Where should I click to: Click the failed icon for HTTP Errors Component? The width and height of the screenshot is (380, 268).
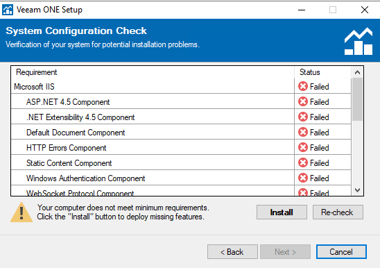tap(303, 148)
